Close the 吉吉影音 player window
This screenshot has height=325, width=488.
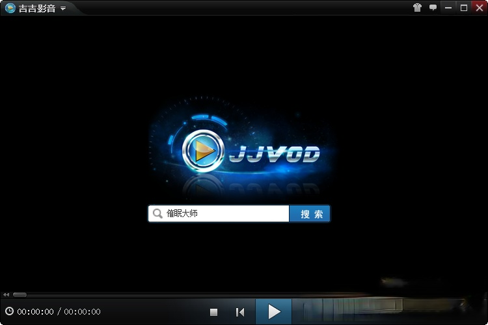[480, 8]
